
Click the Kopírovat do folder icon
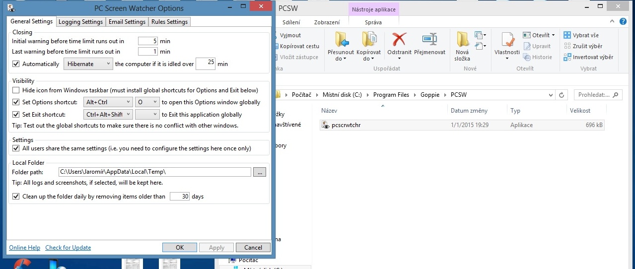(x=368, y=40)
